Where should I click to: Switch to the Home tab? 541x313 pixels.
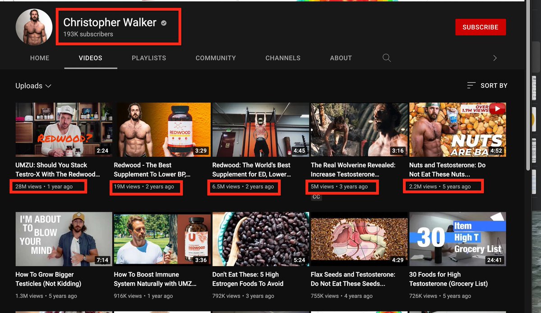(x=40, y=58)
